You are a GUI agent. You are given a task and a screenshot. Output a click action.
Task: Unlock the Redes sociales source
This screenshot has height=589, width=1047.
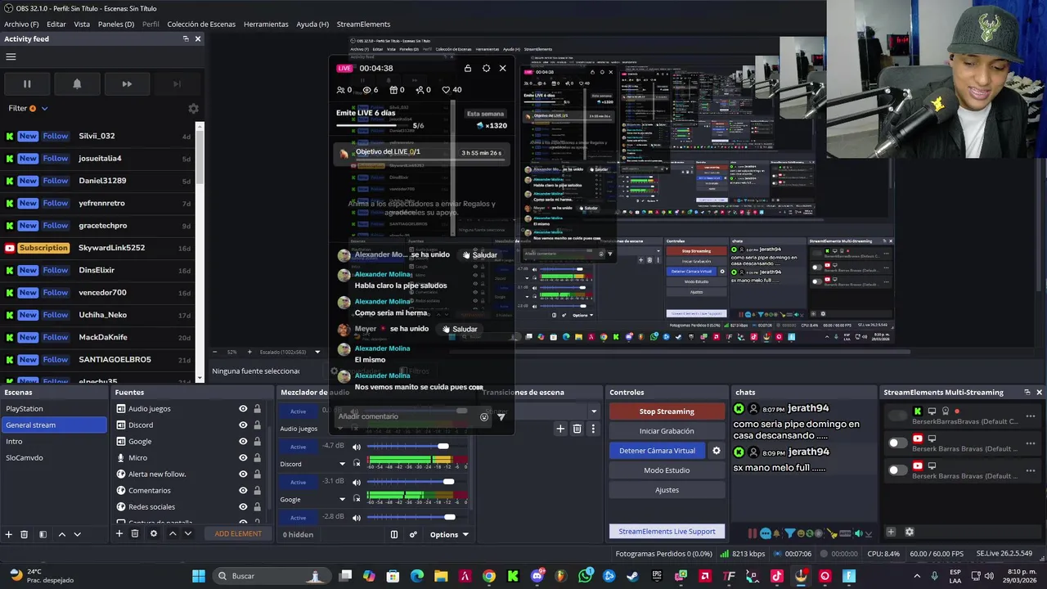[x=257, y=507]
